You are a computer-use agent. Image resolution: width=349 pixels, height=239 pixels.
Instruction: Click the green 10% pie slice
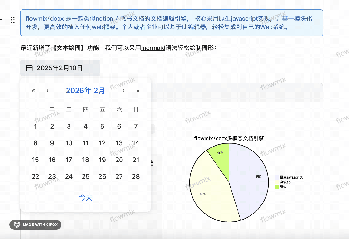click(220, 153)
